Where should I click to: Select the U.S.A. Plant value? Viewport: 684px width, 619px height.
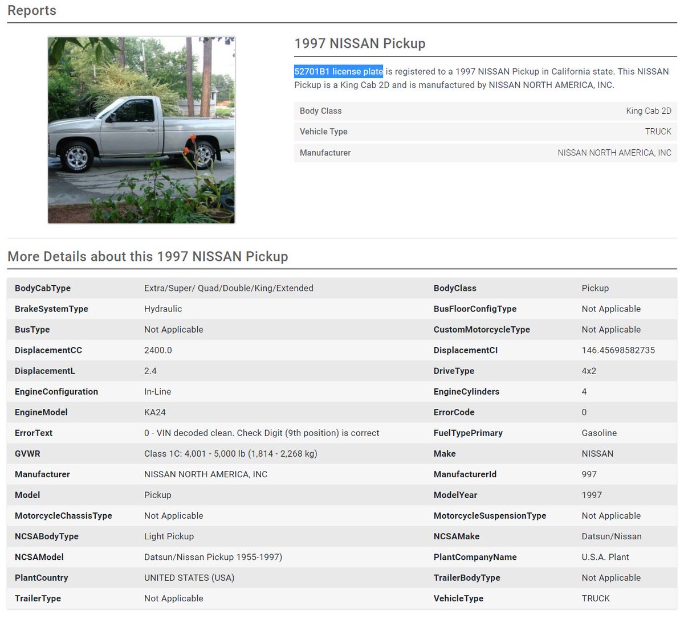click(x=605, y=557)
